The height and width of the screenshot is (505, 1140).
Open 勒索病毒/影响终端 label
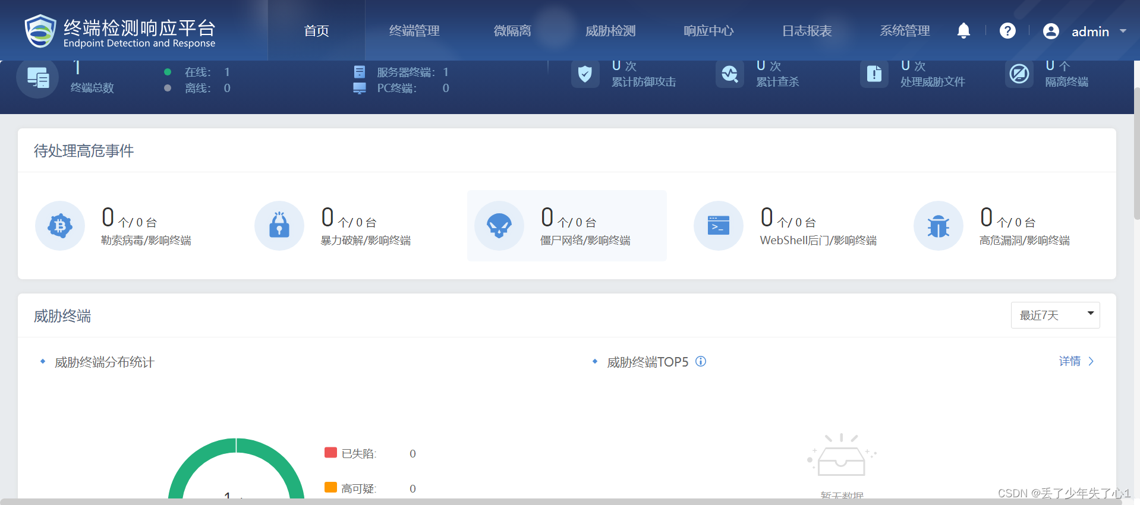(146, 240)
